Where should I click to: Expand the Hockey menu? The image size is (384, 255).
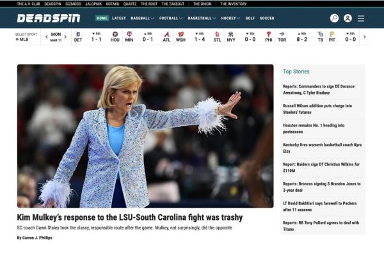tap(230, 18)
